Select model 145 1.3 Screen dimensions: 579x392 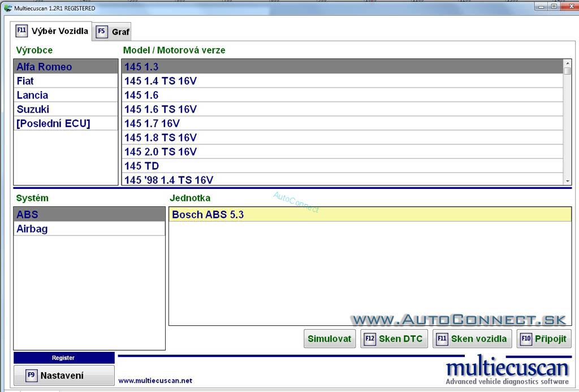point(342,67)
